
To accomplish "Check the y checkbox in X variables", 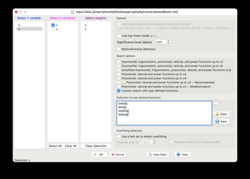I will [53, 29].
